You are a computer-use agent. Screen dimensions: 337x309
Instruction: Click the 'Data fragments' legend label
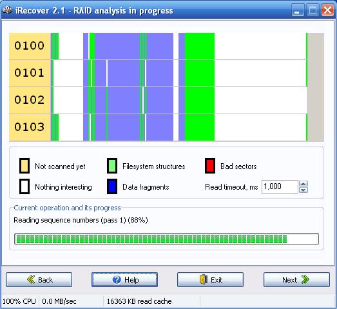coord(146,187)
